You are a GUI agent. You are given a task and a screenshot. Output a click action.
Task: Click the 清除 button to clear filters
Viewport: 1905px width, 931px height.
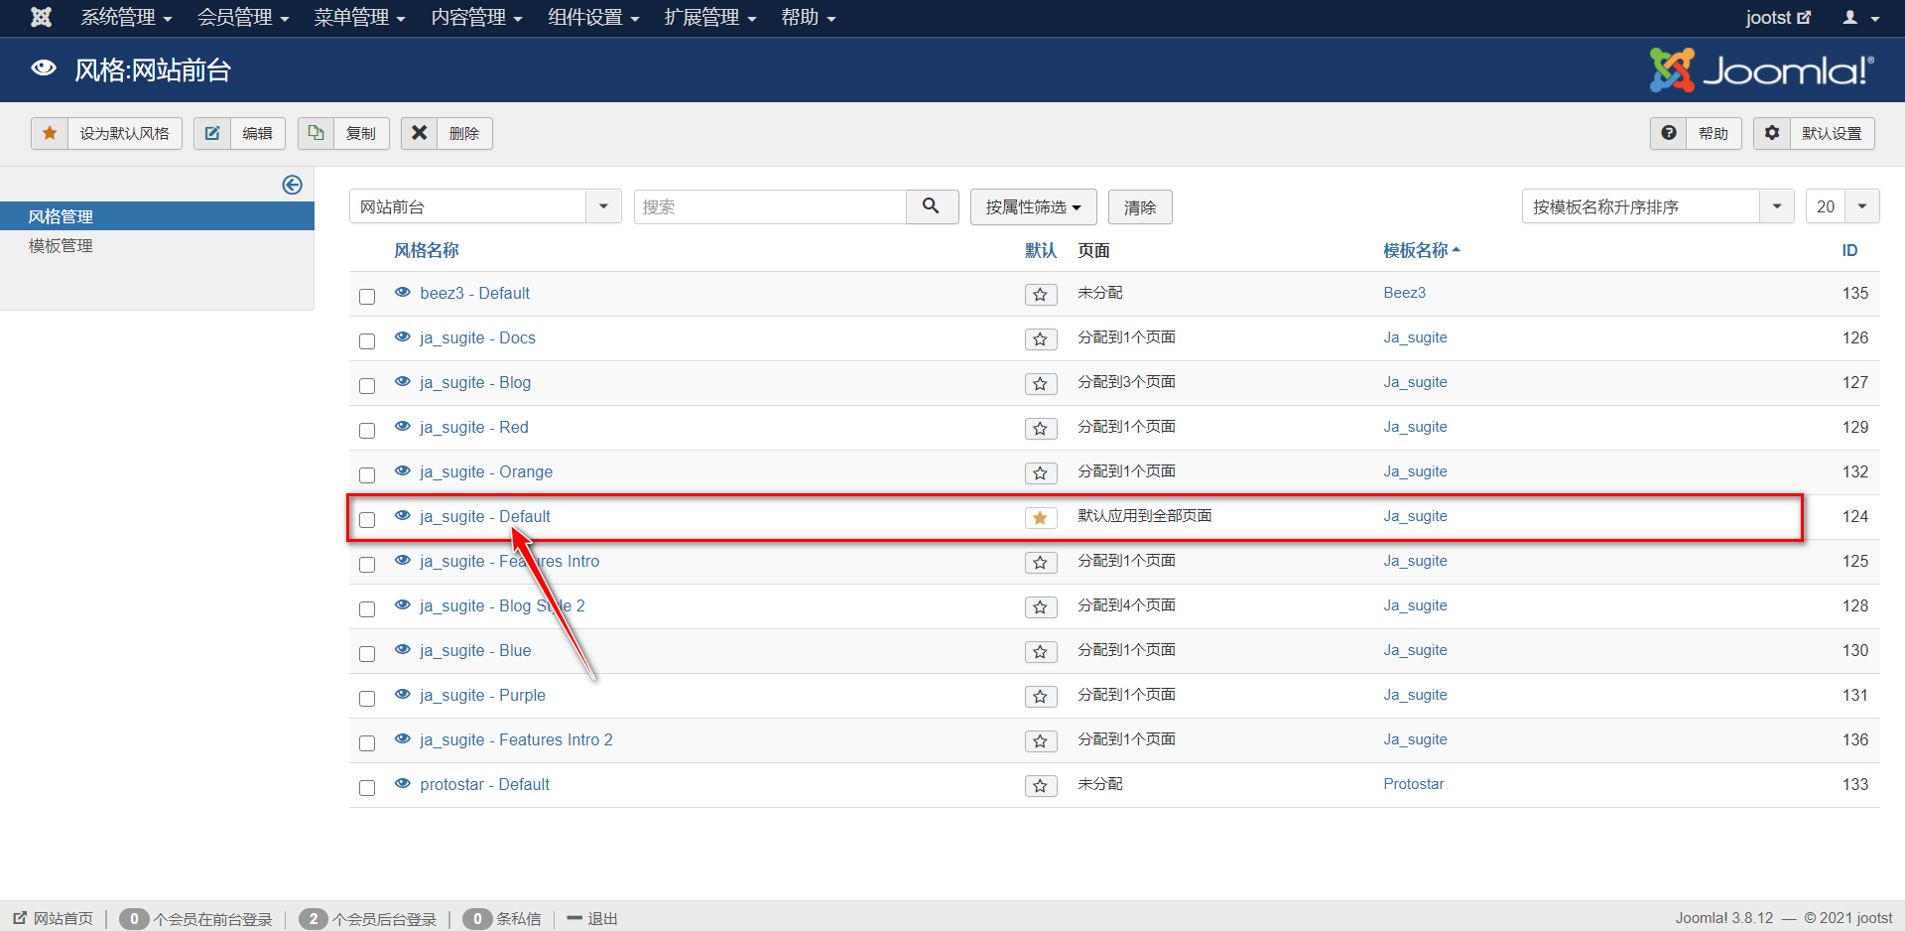1139,206
